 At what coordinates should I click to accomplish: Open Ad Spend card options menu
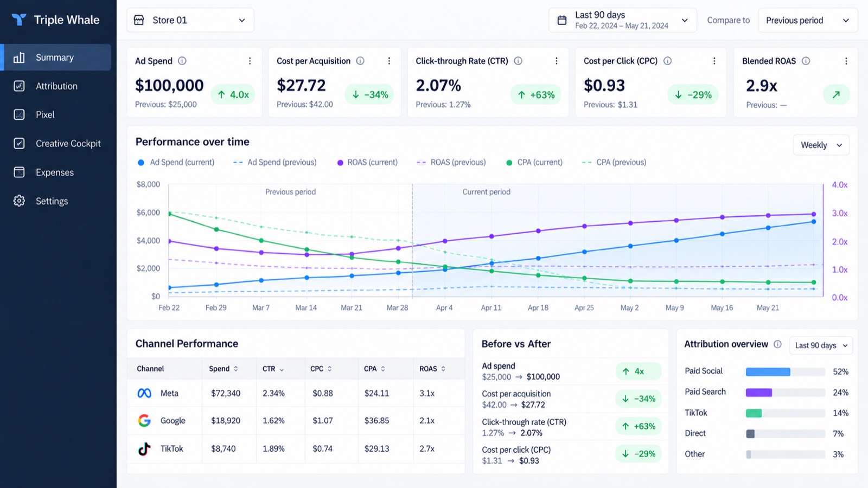250,61
